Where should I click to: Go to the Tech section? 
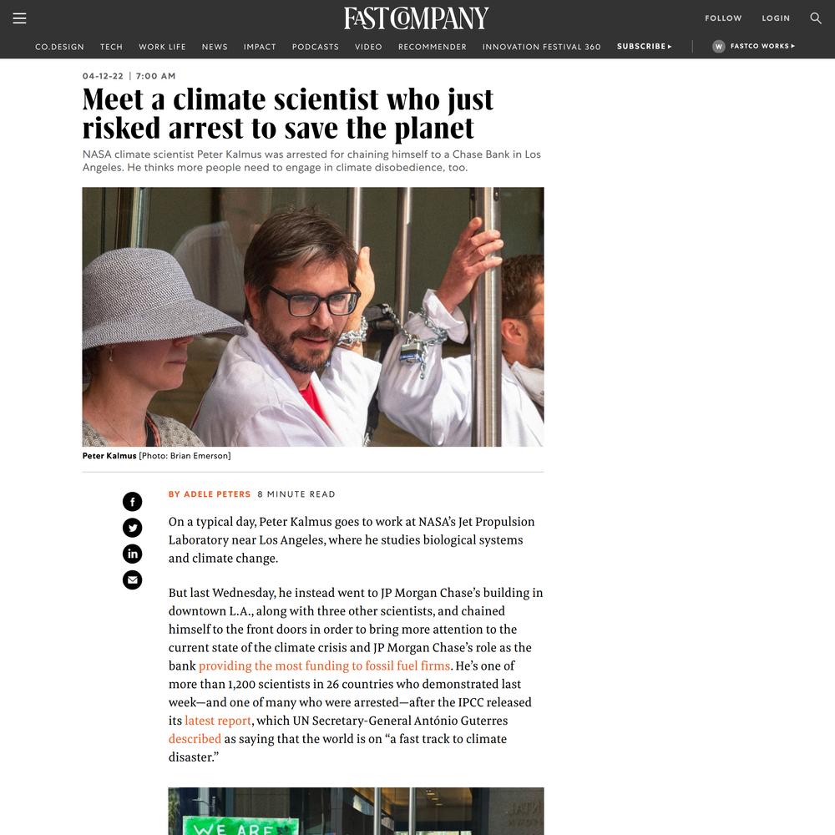click(x=111, y=47)
